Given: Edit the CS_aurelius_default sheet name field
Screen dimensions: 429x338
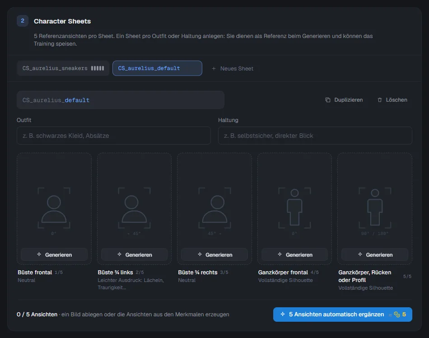Looking at the screenshot, I should point(121,100).
